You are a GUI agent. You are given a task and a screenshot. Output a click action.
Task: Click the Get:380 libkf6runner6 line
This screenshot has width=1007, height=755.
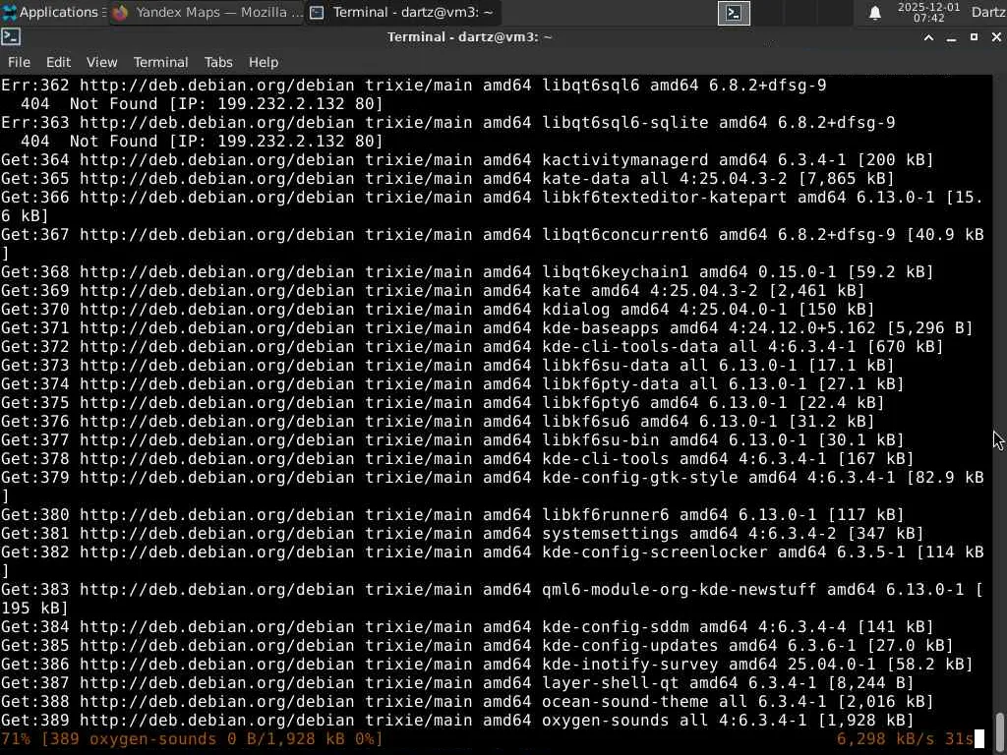click(452, 515)
